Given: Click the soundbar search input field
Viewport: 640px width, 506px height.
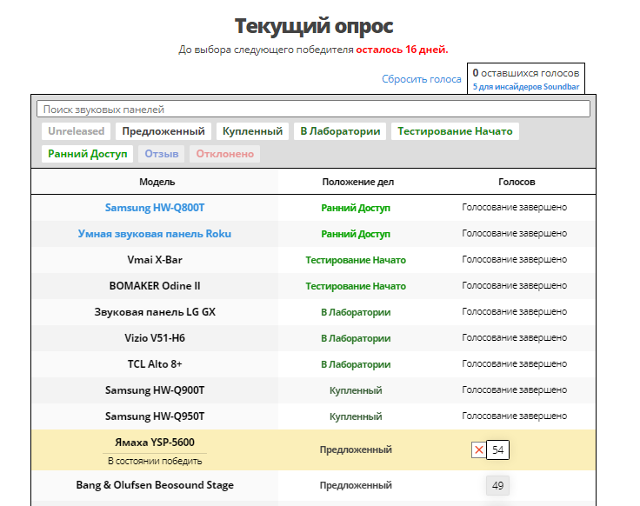Looking at the screenshot, I should pos(313,110).
